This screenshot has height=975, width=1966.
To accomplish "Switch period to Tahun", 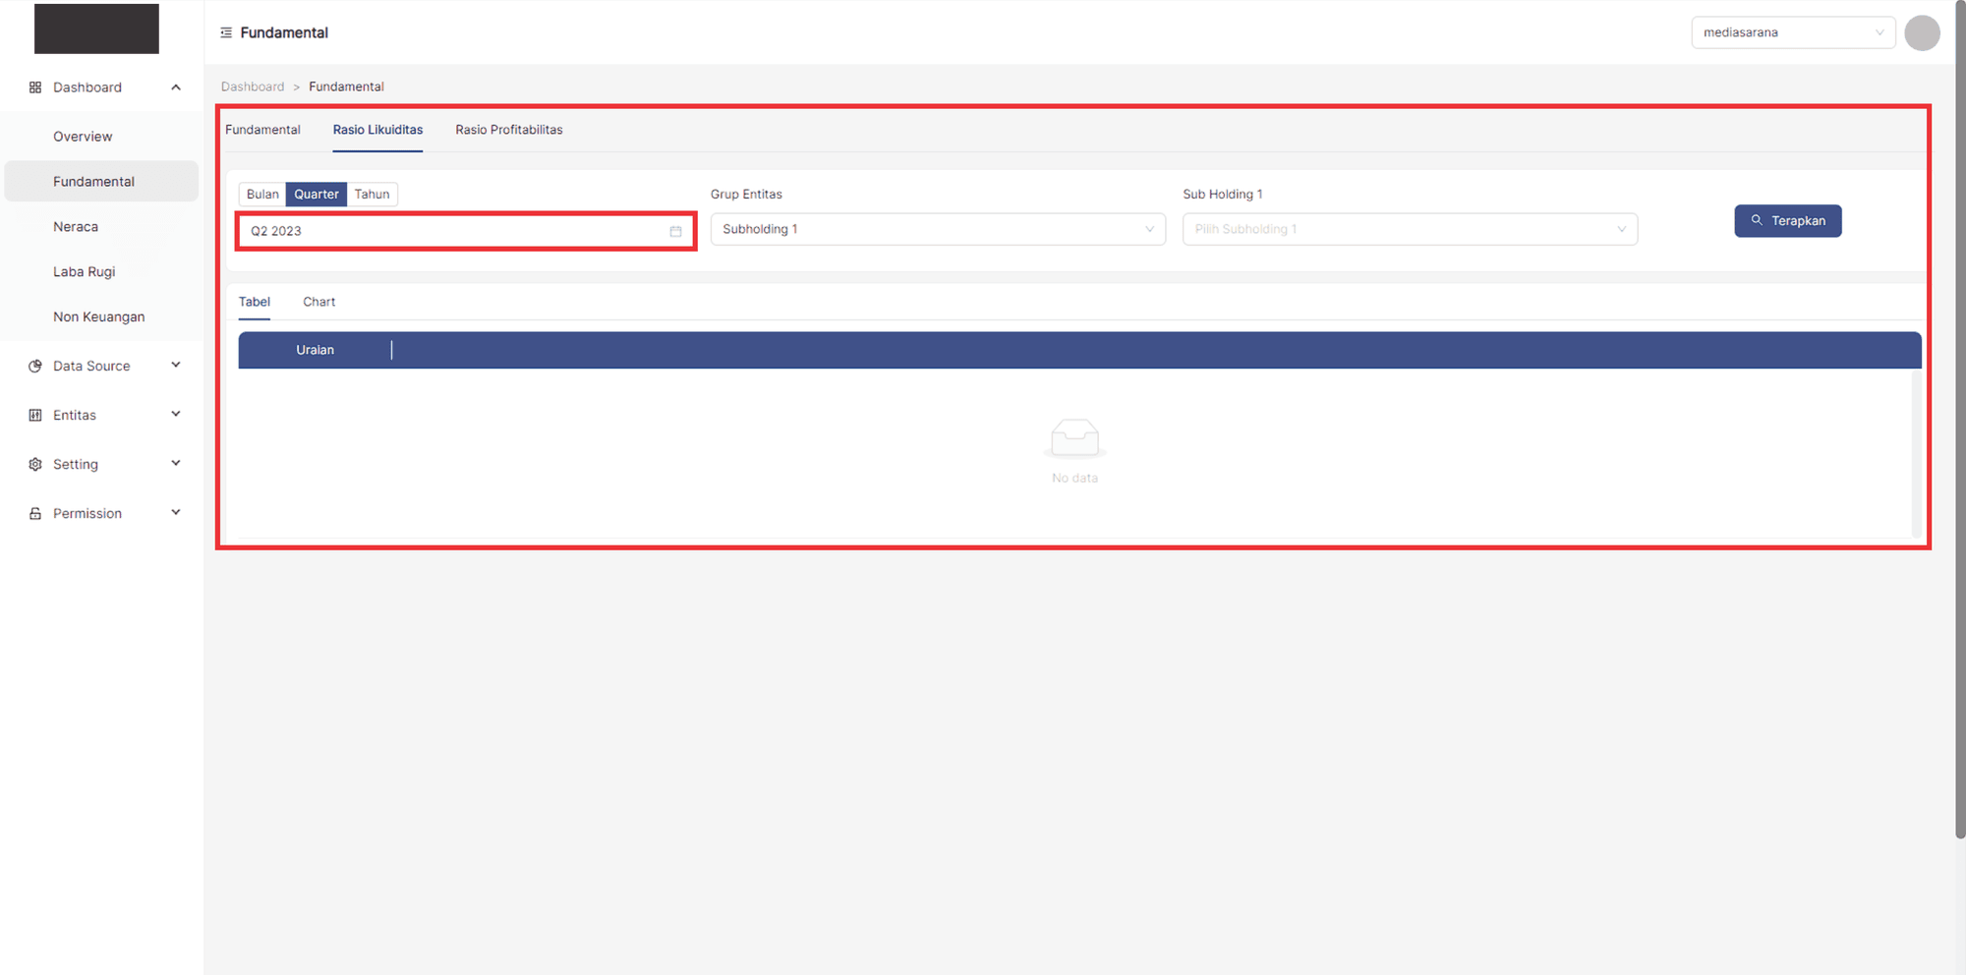I will (x=372, y=194).
